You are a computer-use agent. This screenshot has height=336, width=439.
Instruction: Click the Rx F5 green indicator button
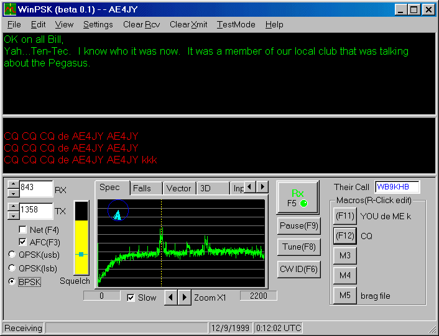298,198
